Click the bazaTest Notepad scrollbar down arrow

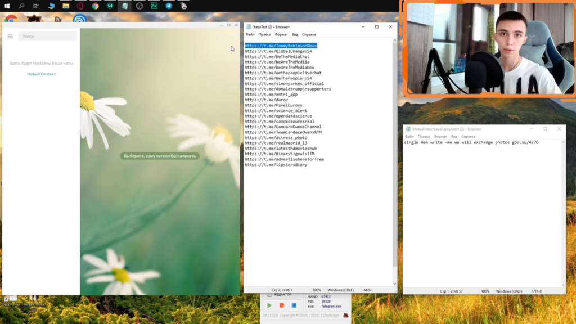coord(395,283)
